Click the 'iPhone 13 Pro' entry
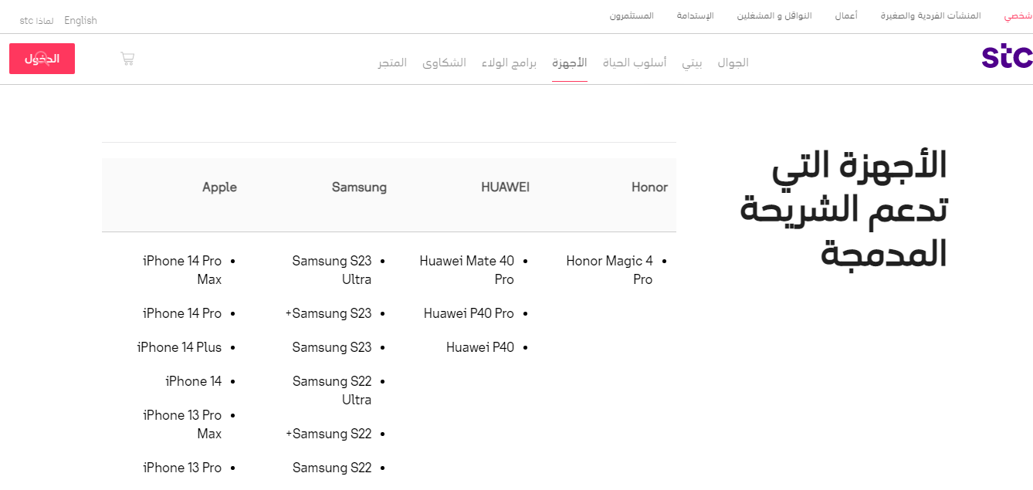This screenshot has width=1033, height=490. click(182, 468)
